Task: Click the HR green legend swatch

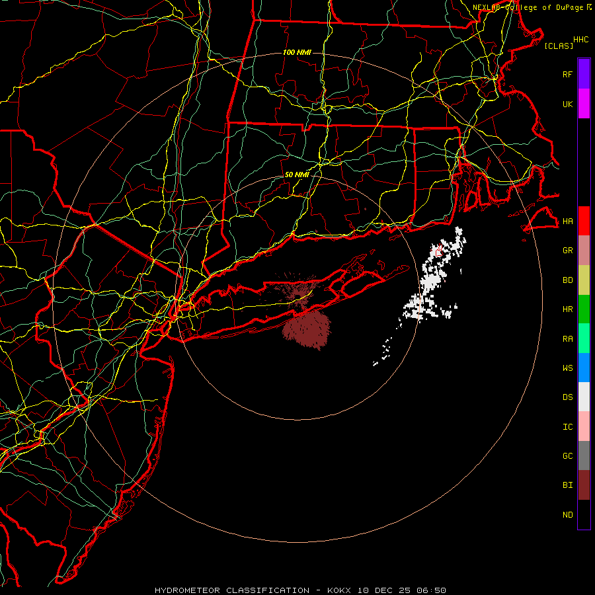Action: pyautogui.click(x=584, y=309)
